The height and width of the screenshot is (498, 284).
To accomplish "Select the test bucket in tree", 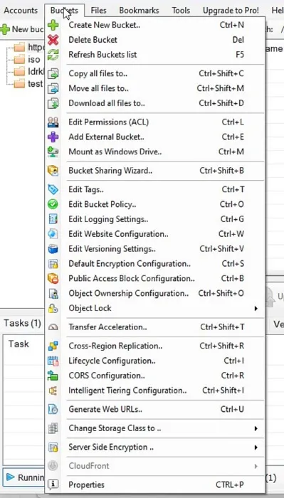I will (x=35, y=84).
